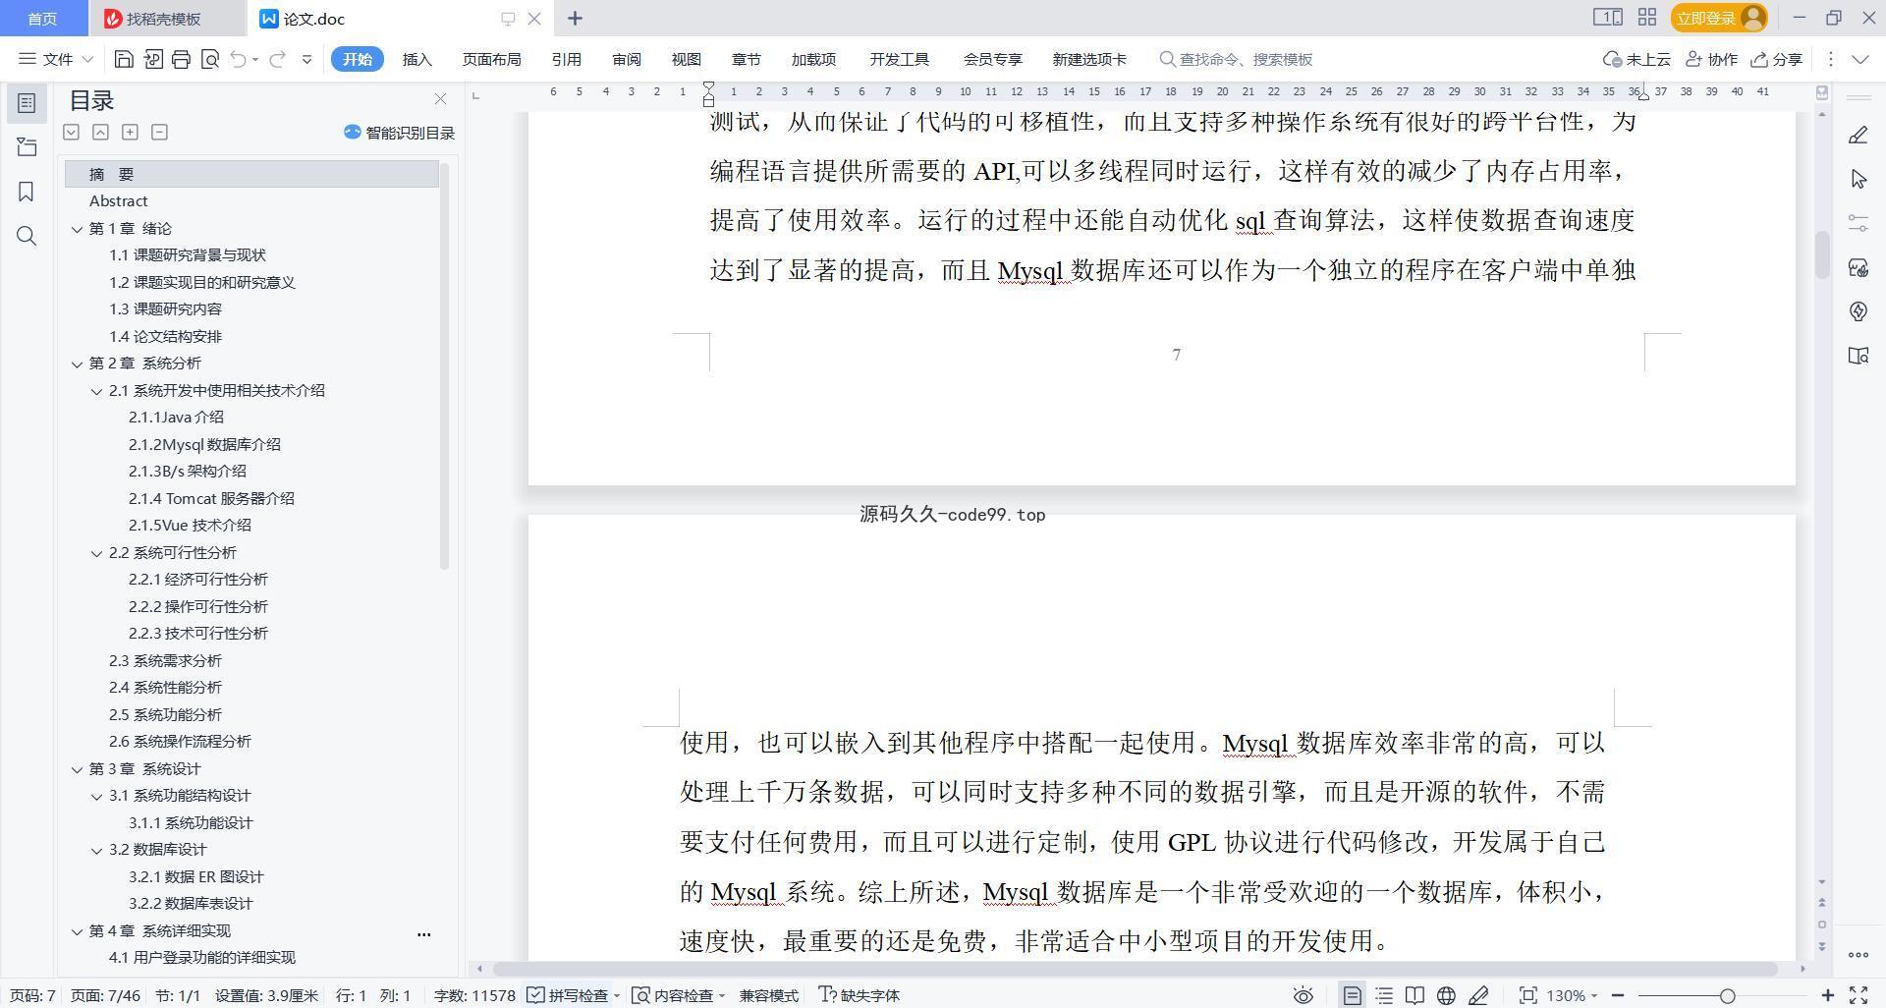
Task: Click the 未上云 cloud status button
Action: coord(1636,59)
